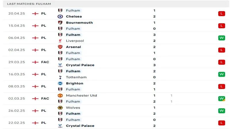This screenshot has height=129, width=230.
Task: Click the England flag on 20.04.25 row
Action: pos(35,13)
